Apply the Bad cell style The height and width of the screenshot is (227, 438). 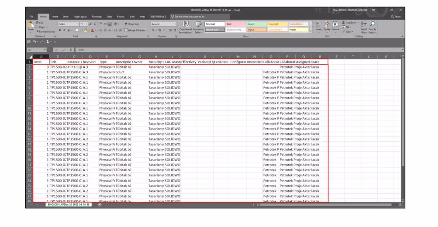coord(235,24)
